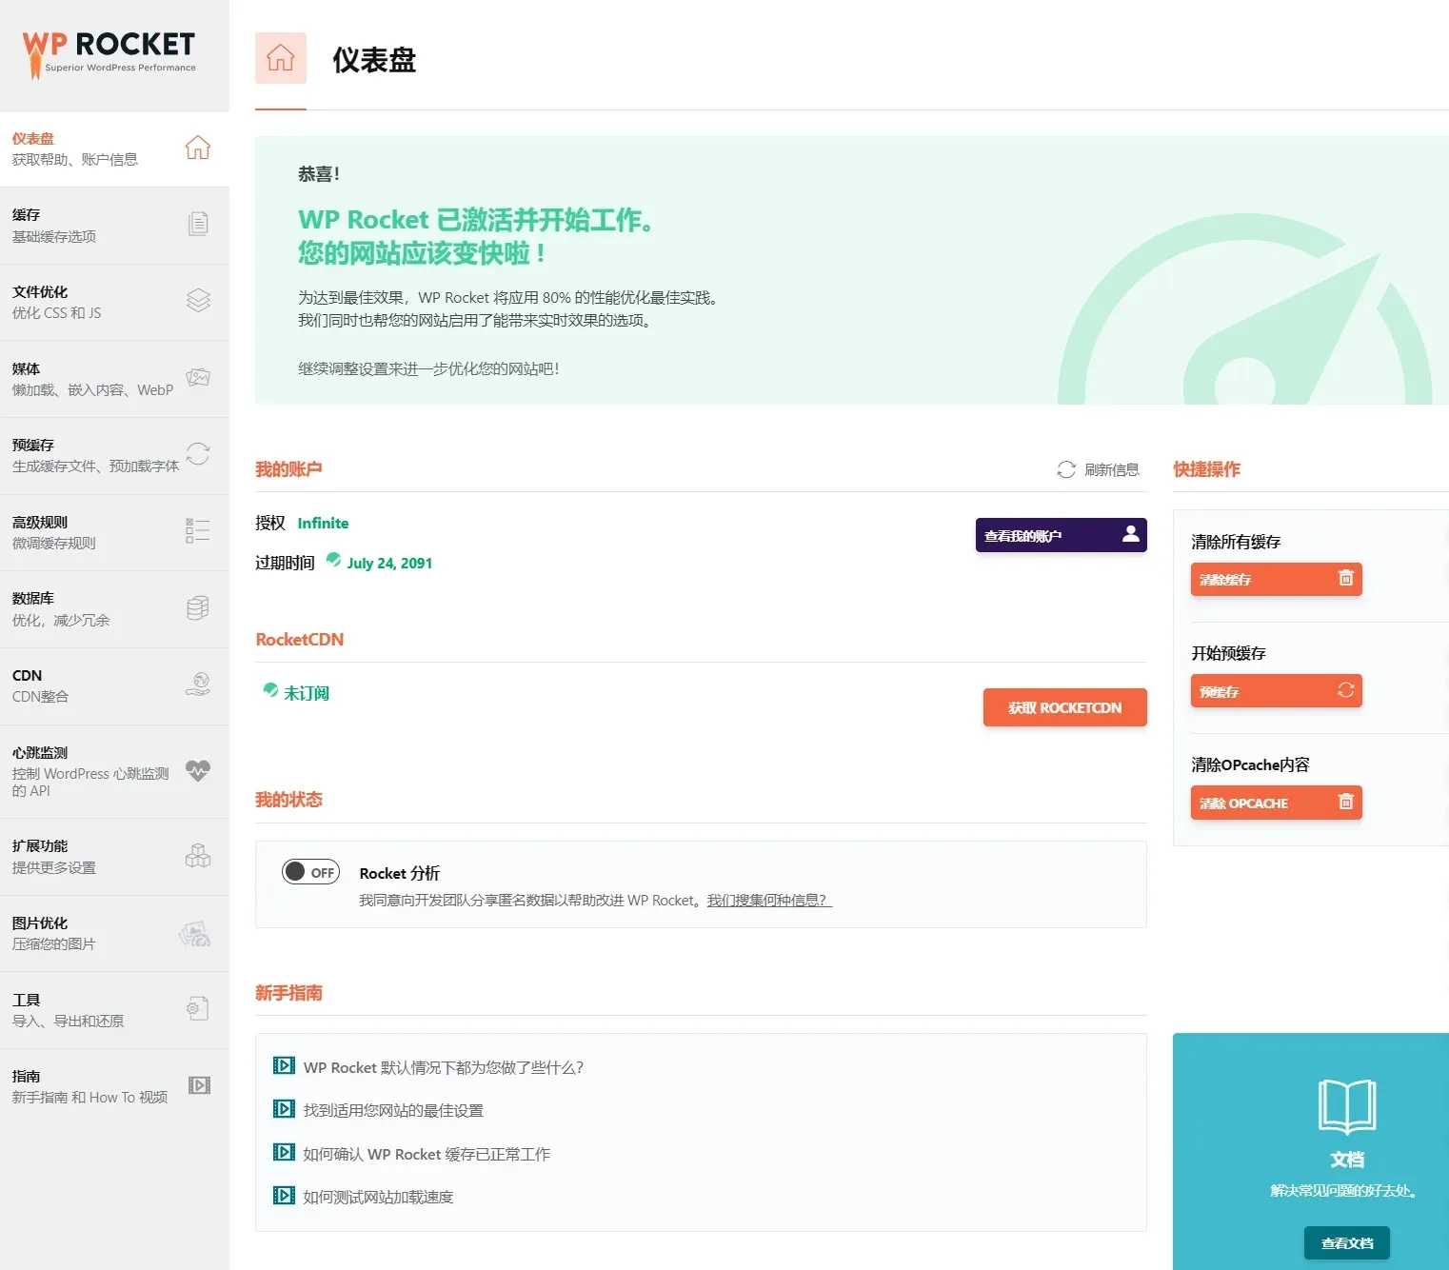Click the image icon for 媒体
This screenshot has width=1449, height=1270.
click(x=198, y=377)
